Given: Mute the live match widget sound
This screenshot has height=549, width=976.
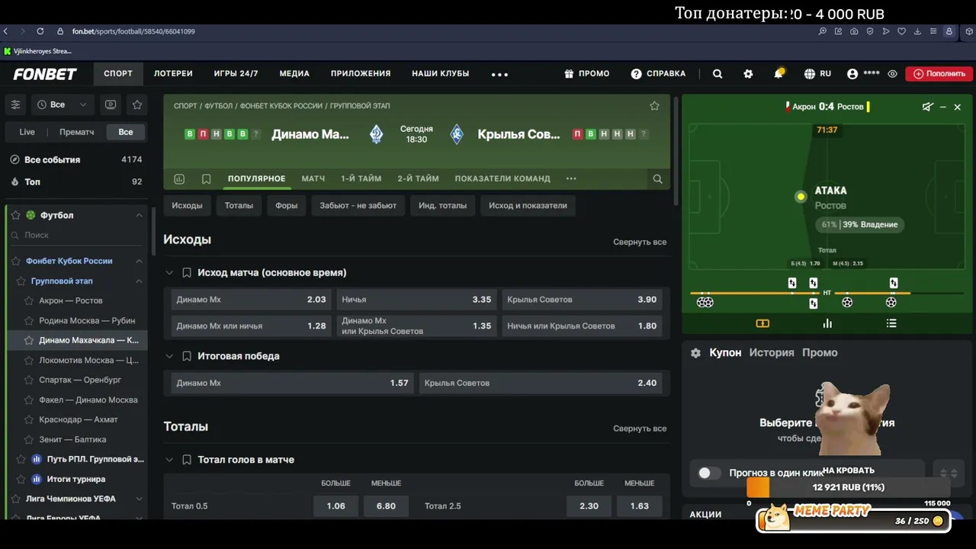Looking at the screenshot, I should 927,107.
